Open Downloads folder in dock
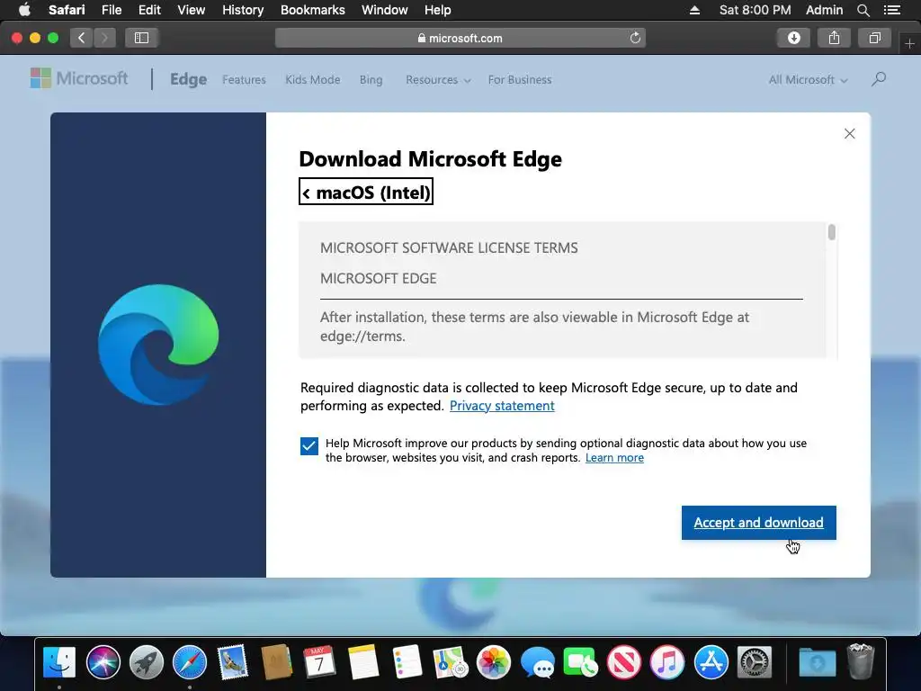Image resolution: width=921 pixels, height=691 pixels. [x=817, y=661]
